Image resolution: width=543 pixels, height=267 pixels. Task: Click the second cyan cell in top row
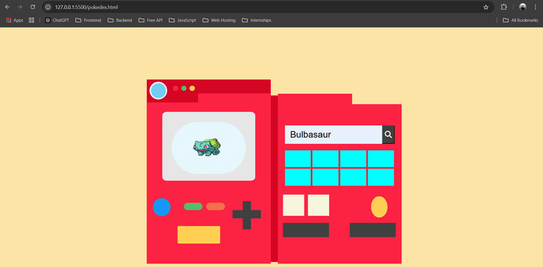tap(325, 159)
